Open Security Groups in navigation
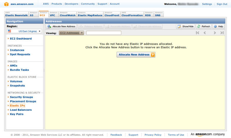 (21, 97)
